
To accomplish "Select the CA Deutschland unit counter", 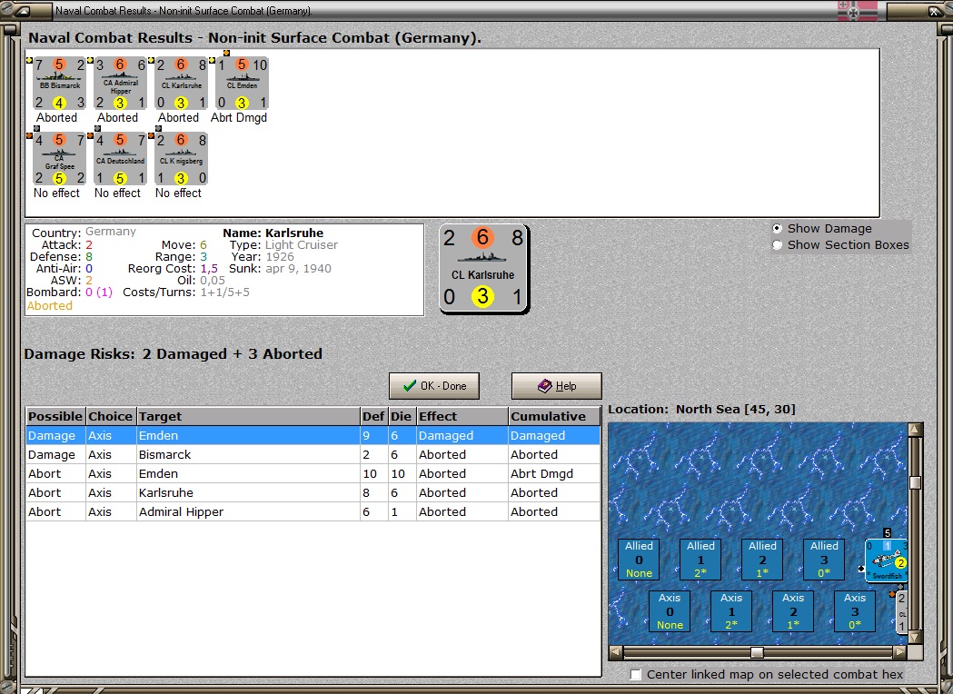I will pos(120,159).
